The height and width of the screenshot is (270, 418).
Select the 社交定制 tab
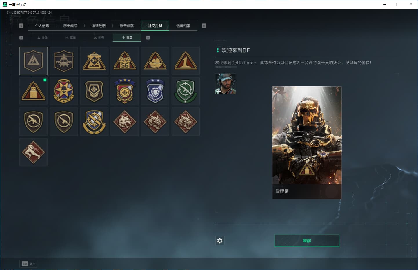click(155, 26)
